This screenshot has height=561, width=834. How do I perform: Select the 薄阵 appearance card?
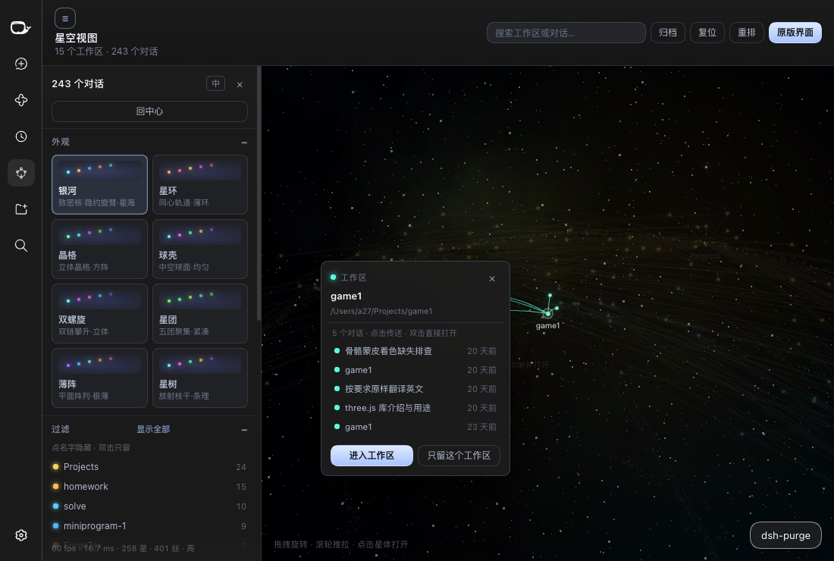click(x=99, y=378)
